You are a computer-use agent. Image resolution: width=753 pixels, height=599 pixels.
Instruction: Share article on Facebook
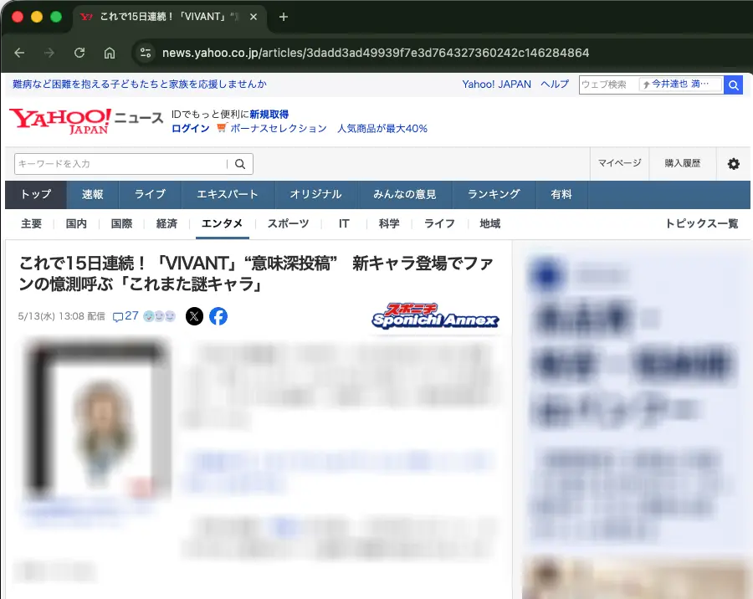218,316
